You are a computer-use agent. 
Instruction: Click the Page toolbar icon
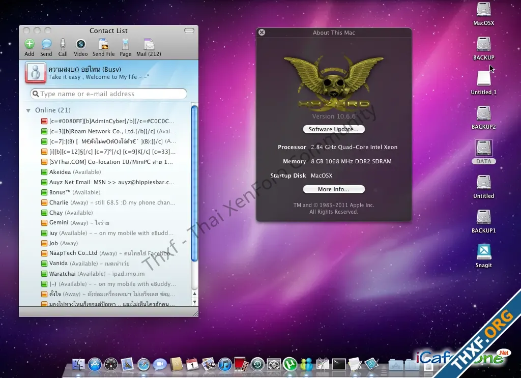pos(125,44)
